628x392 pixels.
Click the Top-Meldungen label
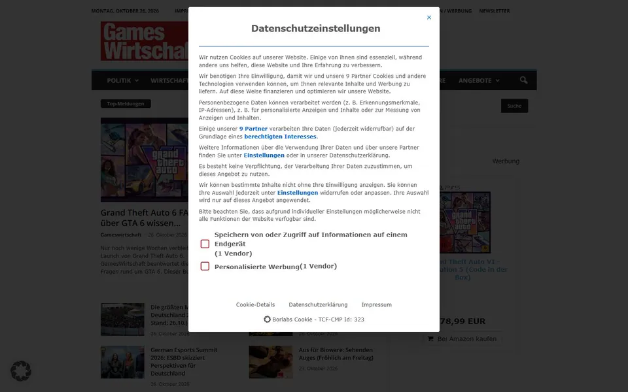click(x=126, y=104)
